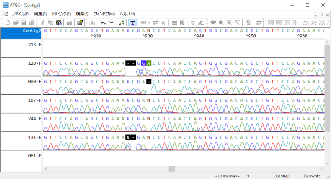Screen dimensions: 331x179
Task: Click the chromatogram waveform peaks icon
Action: click(x=201, y=22)
